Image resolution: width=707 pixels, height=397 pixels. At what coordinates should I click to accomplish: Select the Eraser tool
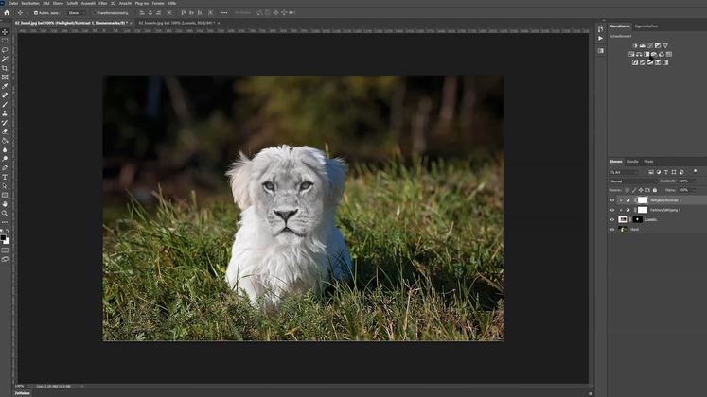tap(5, 132)
